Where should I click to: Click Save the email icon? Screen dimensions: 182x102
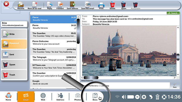click(88, 5)
